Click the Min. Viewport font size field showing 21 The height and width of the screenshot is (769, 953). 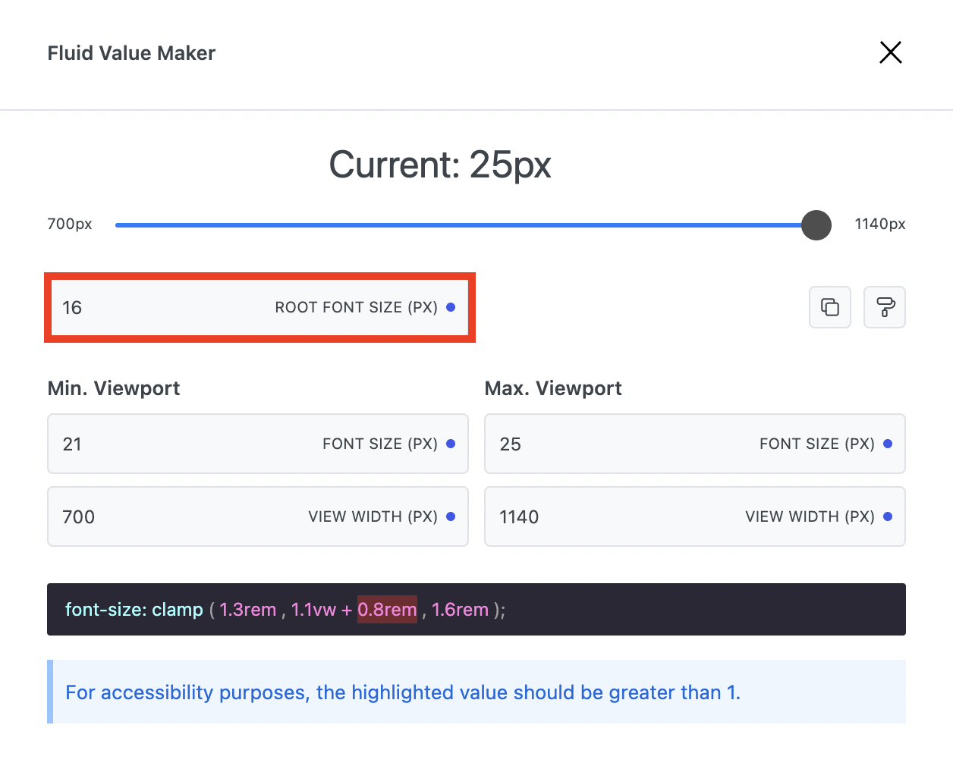tap(175, 444)
